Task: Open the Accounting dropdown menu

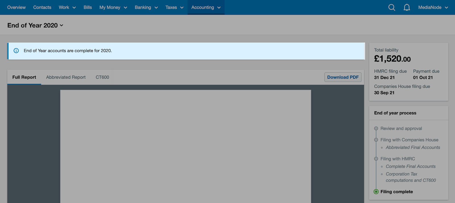Action: (206, 7)
